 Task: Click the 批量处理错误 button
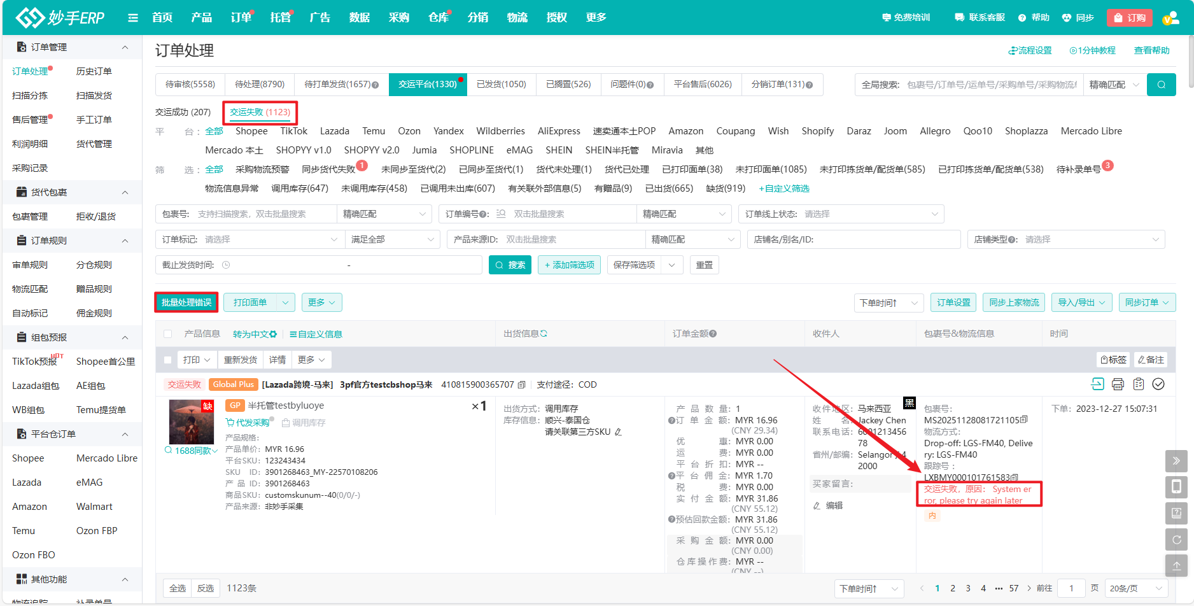186,302
